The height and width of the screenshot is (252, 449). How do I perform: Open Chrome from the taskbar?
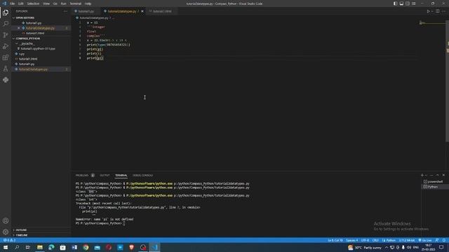tap(86, 247)
